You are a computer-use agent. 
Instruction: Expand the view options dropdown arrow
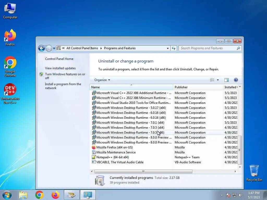pos(218,80)
